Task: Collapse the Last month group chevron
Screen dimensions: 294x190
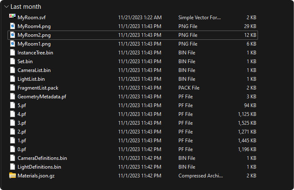Action: (x=5, y=7)
